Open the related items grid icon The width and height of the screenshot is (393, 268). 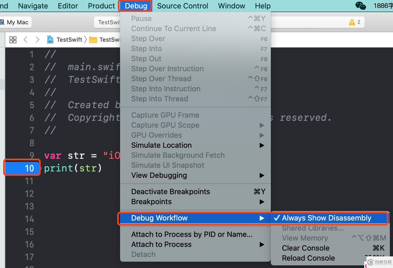tap(13, 40)
